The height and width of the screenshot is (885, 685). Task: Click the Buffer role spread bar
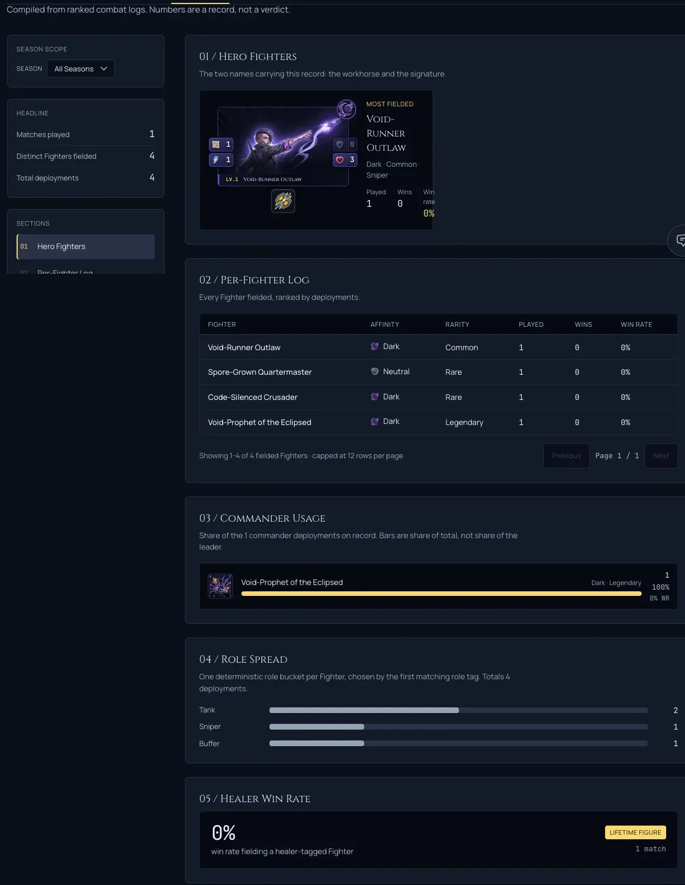(x=458, y=743)
